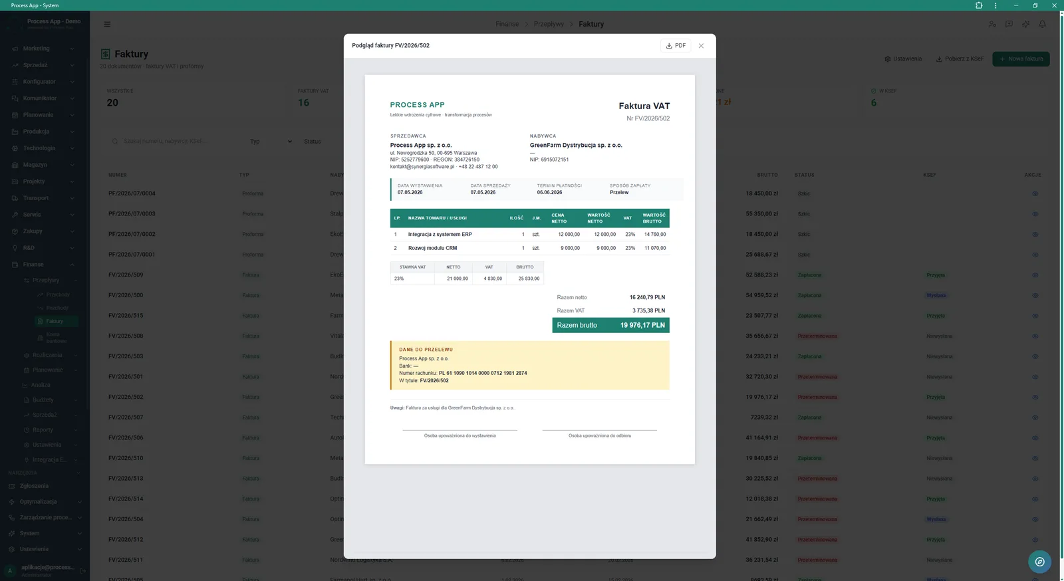Click the eye icon for PF/2026/07/0002

coord(1035,234)
